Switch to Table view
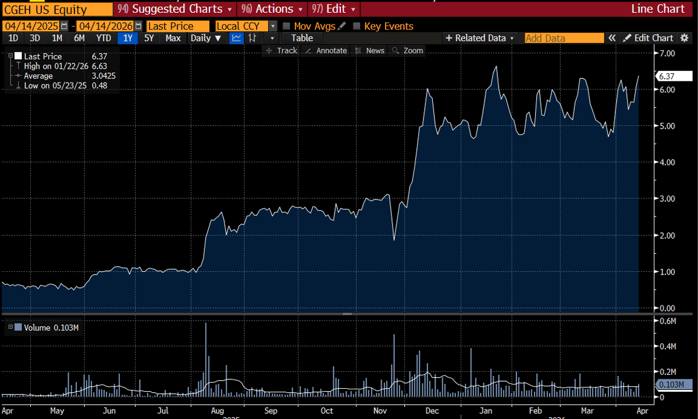This screenshot has height=419, width=698. point(302,38)
